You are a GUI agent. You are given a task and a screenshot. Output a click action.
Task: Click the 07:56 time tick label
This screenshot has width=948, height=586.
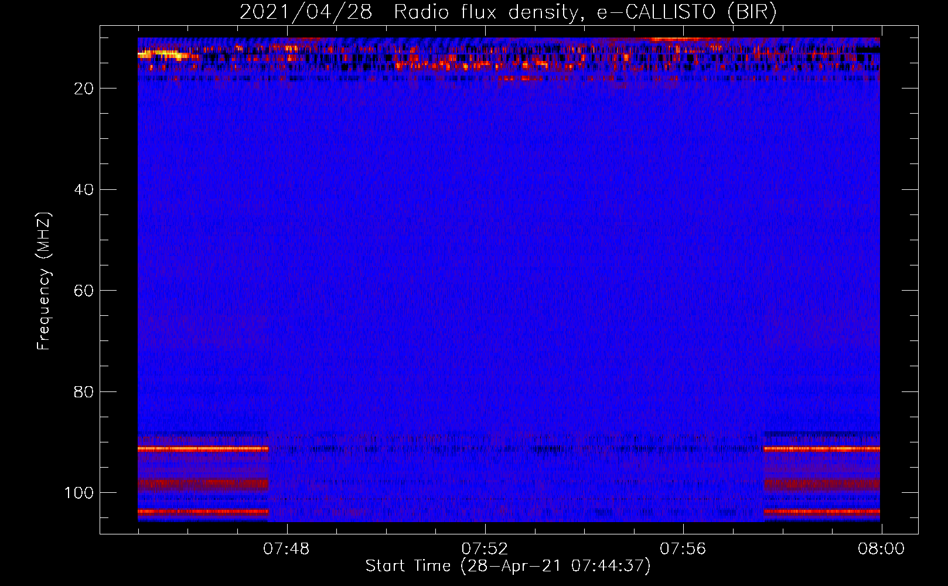coord(683,549)
